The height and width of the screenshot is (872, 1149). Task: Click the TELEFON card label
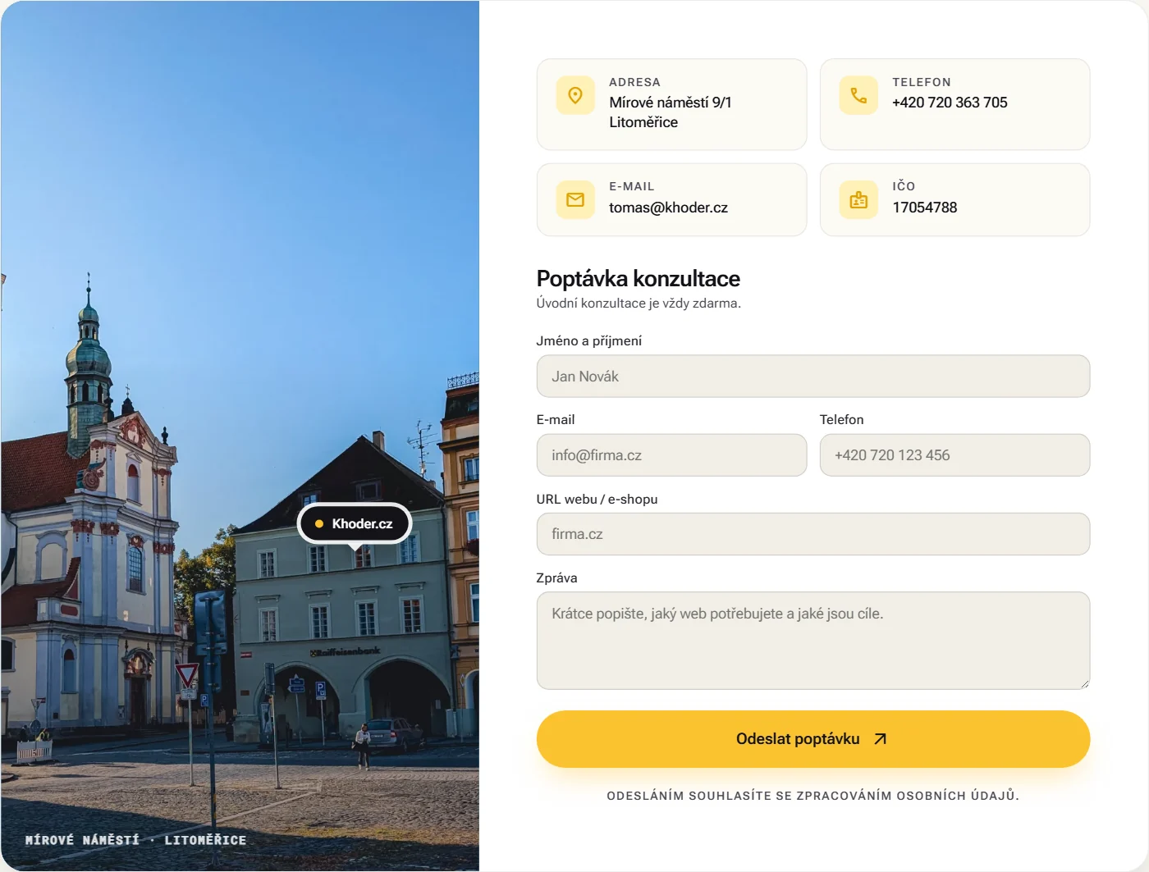(x=922, y=82)
